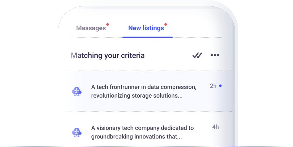293x147 pixels.
Task: Open the data compression frontrunner listing text
Action: point(144,91)
